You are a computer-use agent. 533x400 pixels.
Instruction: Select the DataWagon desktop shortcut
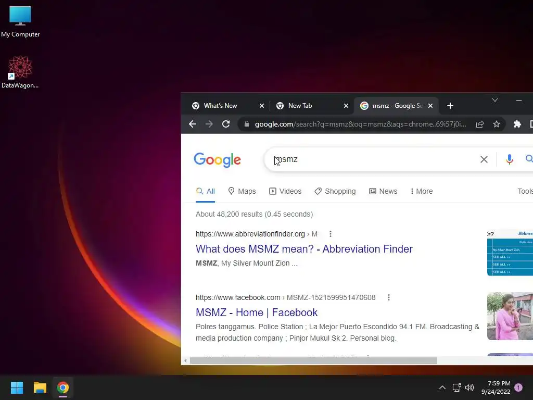[20, 72]
